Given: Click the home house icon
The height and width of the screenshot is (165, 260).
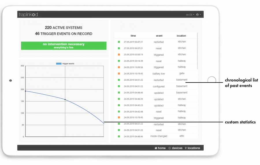Looking at the screenshot, I should 156,148.
